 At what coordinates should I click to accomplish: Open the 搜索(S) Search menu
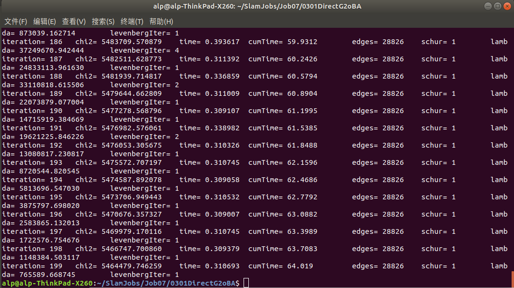(x=103, y=22)
